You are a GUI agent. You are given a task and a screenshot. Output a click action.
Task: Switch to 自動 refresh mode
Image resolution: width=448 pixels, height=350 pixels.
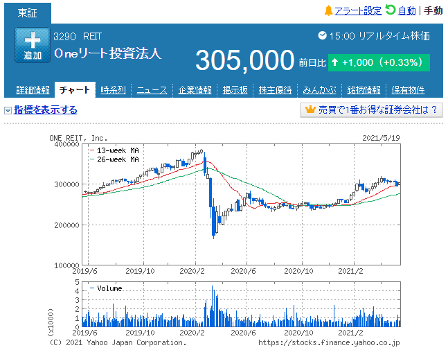(x=407, y=10)
